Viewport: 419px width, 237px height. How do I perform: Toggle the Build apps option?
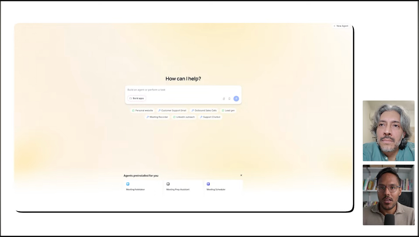136,98
